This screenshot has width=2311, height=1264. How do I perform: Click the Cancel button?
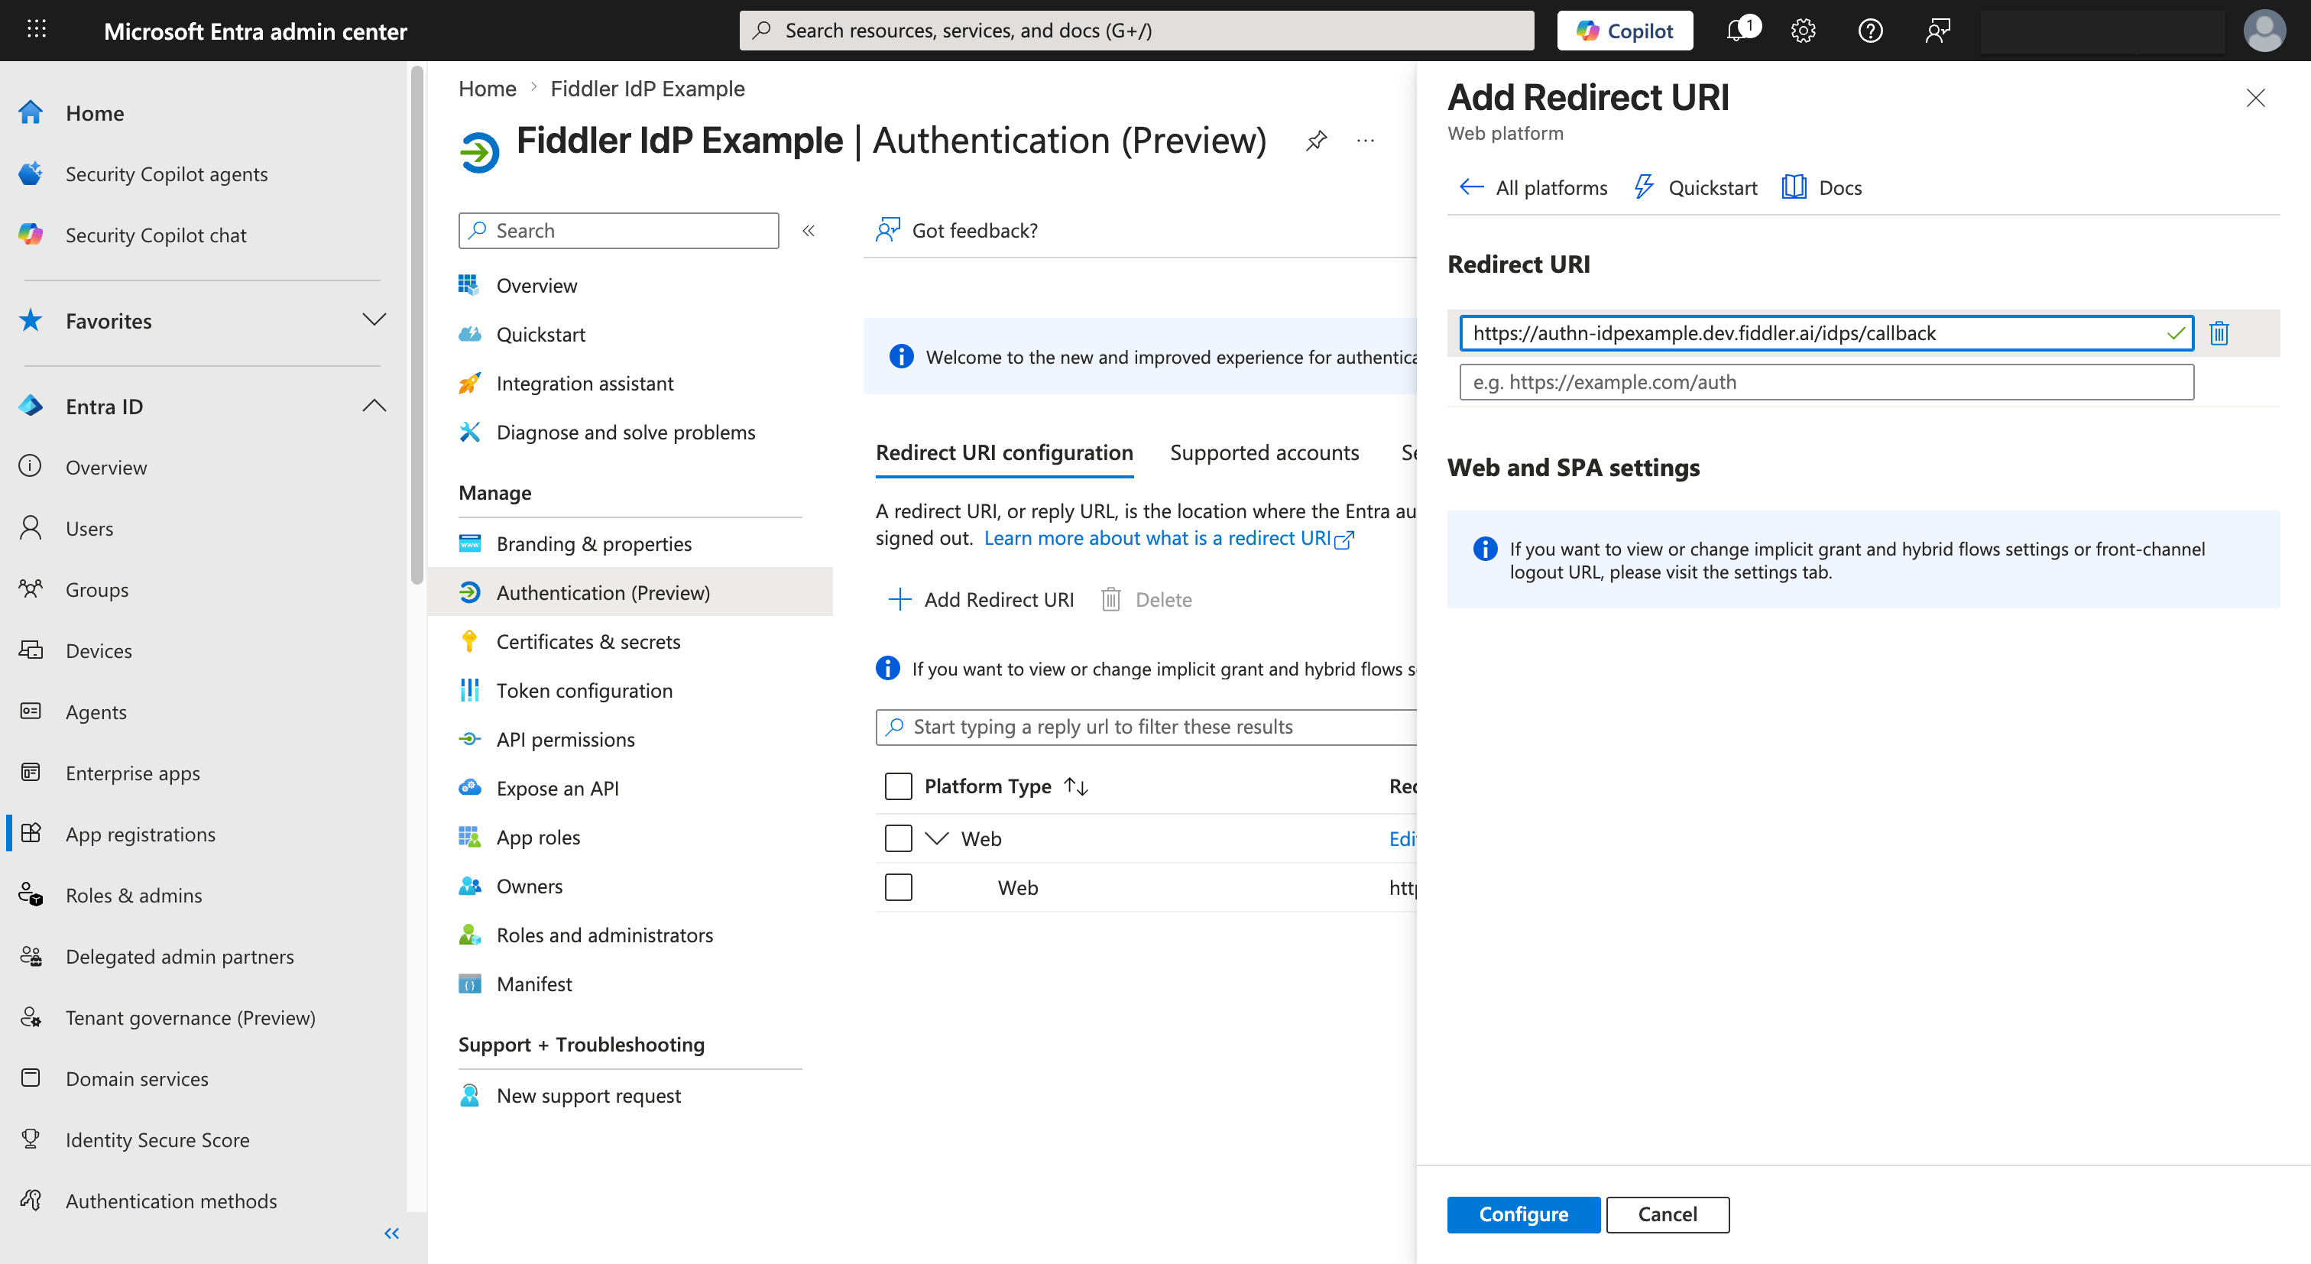[x=1667, y=1214]
